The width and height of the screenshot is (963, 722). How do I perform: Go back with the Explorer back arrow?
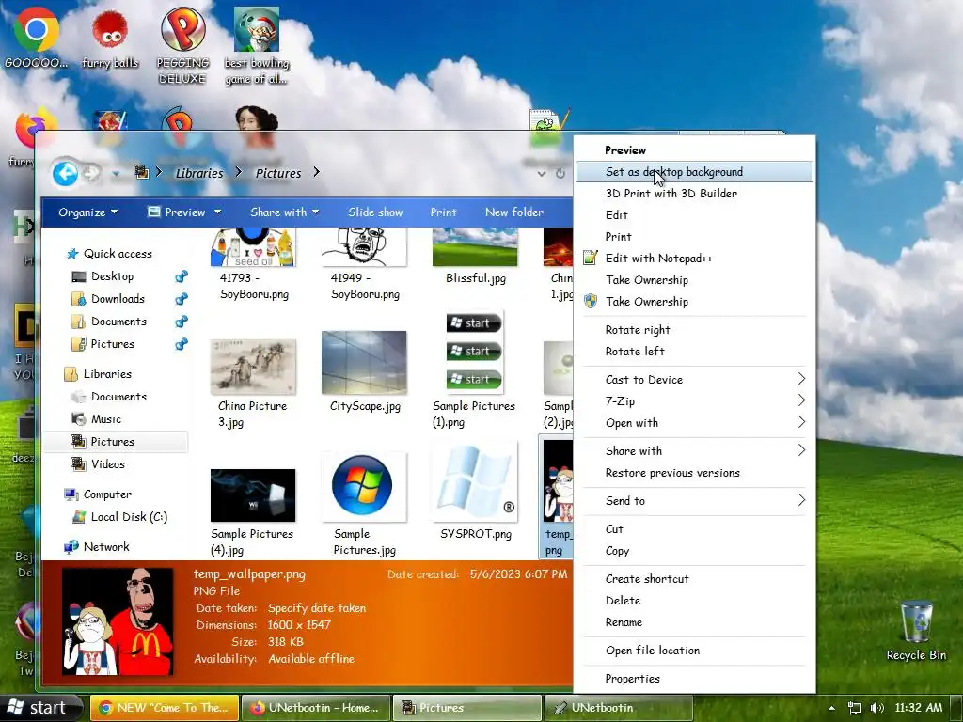tap(65, 174)
